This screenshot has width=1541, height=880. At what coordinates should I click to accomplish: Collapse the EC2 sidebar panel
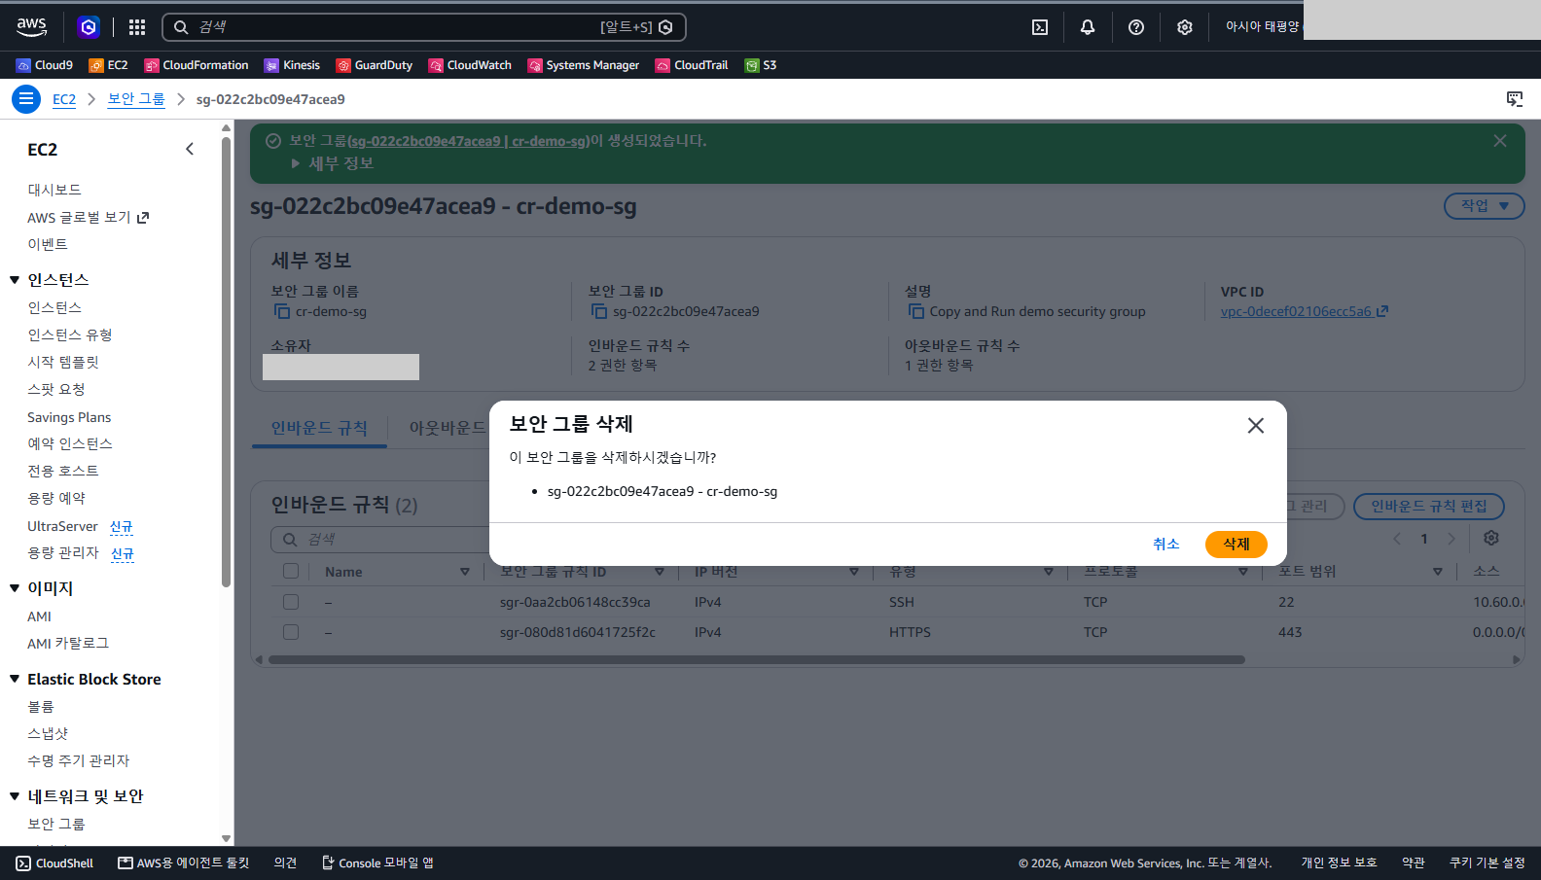point(190,149)
